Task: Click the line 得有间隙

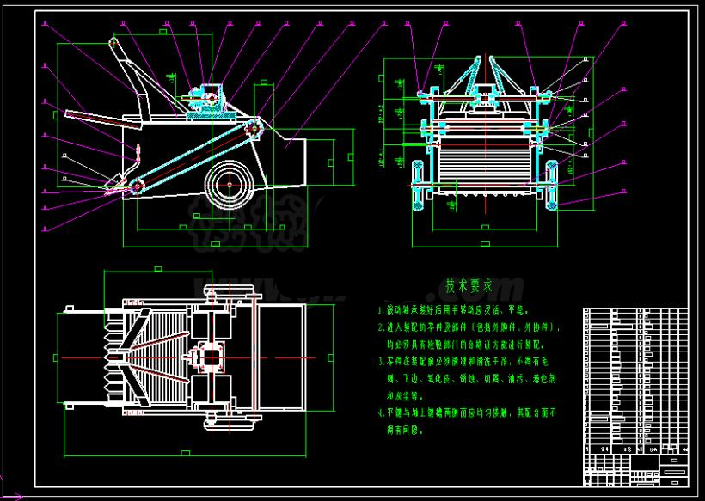Action: (x=405, y=431)
